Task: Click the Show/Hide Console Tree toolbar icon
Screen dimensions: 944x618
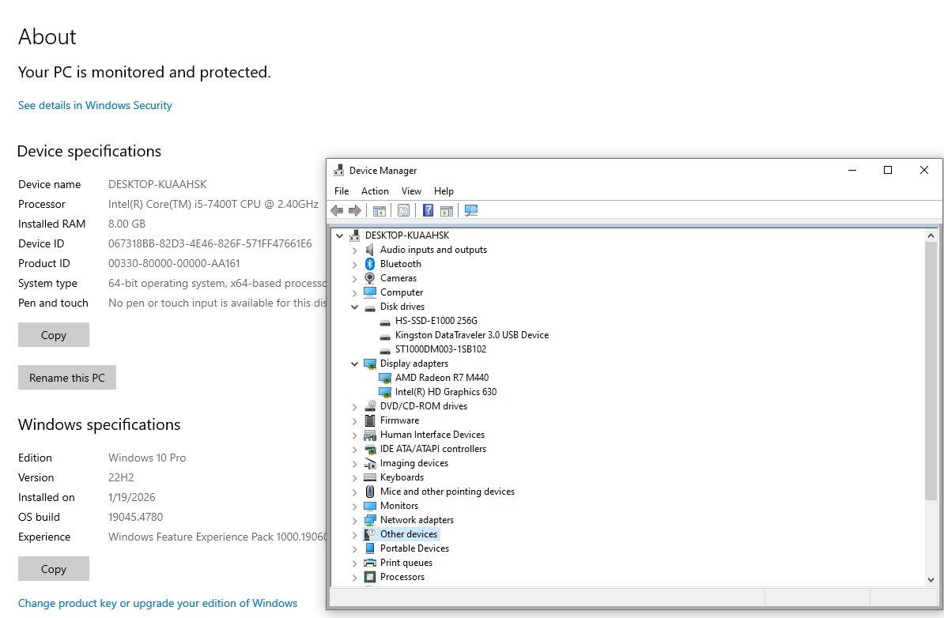Action: point(379,210)
